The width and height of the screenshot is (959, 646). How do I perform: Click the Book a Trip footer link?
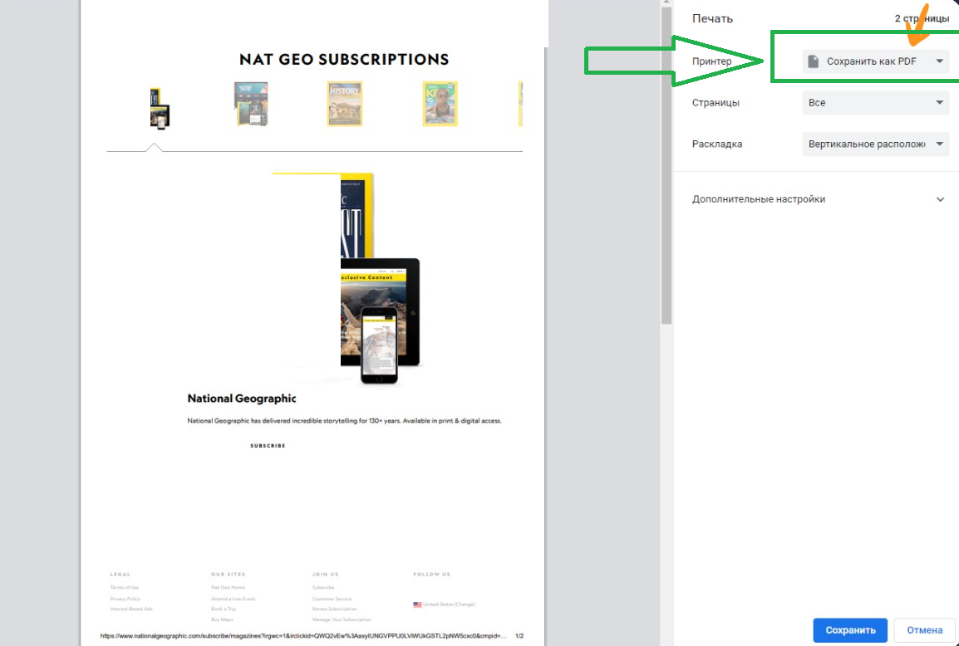pos(224,609)
